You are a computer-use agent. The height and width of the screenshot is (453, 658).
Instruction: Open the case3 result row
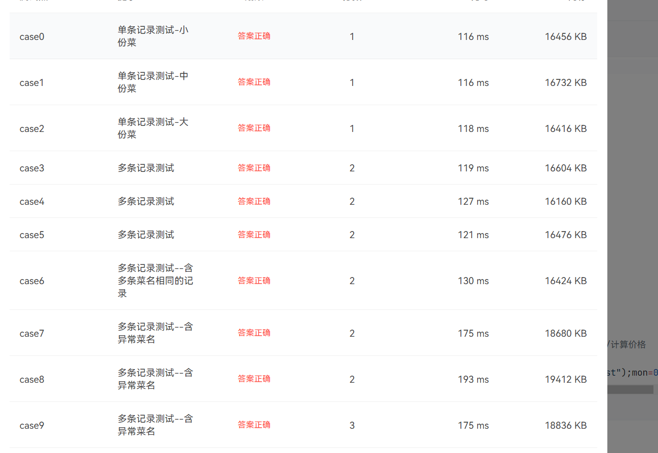pos(32,168)
